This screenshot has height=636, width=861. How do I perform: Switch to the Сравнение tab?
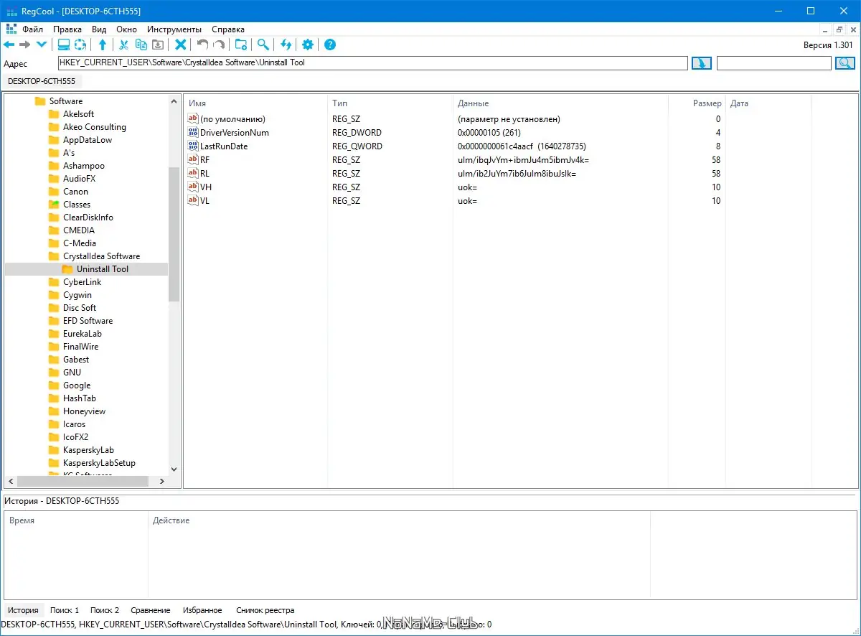pos(151,610)
